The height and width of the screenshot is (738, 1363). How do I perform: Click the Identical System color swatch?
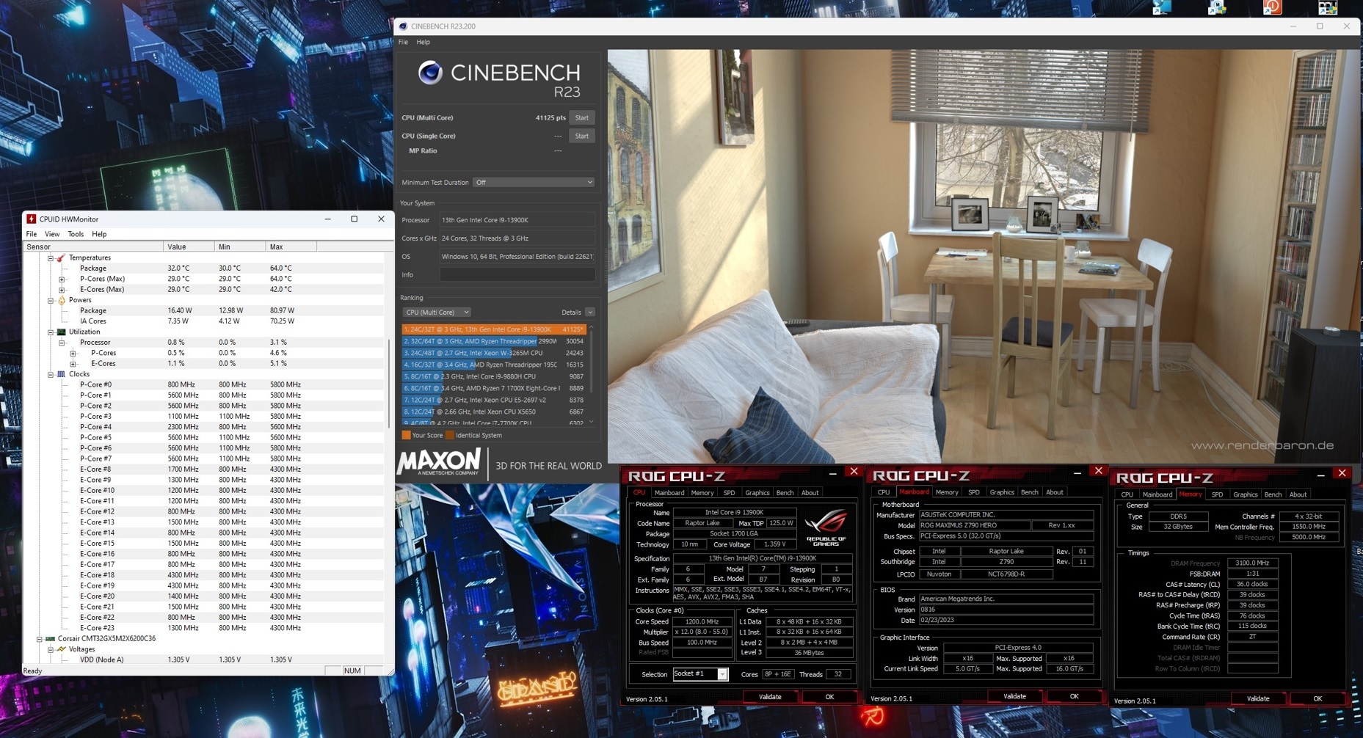(x=450, y=435)
